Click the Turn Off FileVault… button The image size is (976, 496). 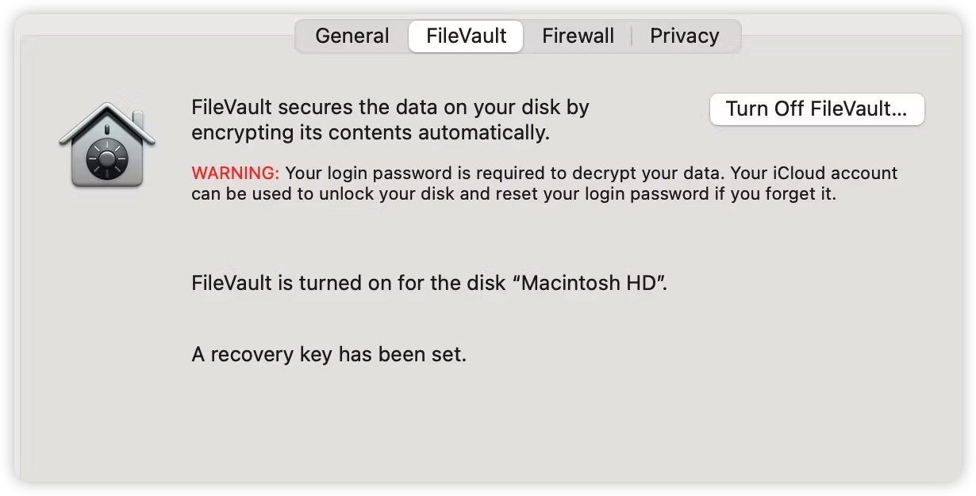click(817, 109)
